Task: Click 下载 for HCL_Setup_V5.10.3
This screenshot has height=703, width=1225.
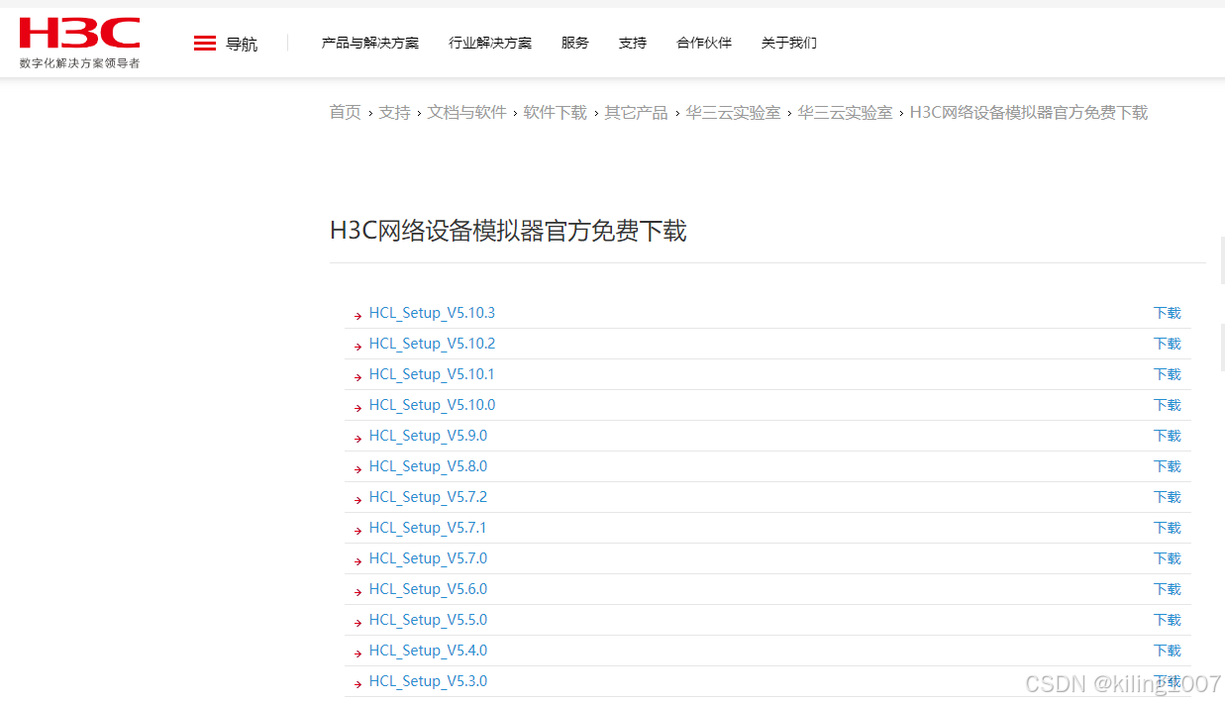Action: 1168,313
